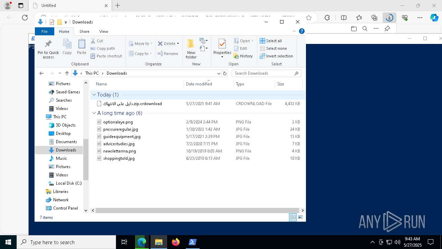
Task: Click the Windows Start button
Action: point(8,242)
